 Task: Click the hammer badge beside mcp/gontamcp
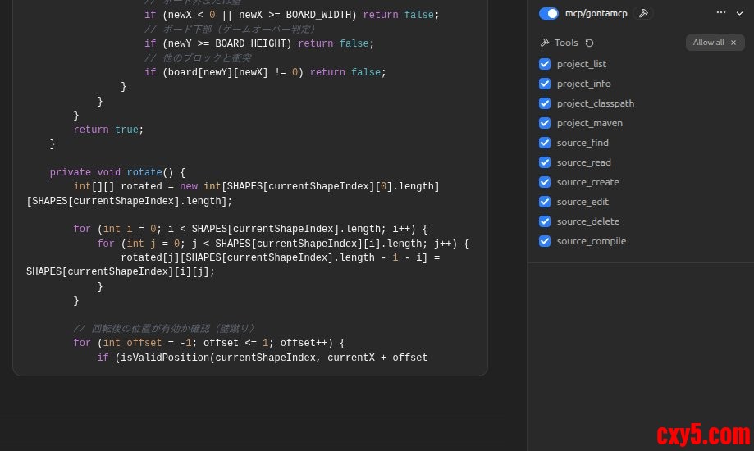click(643, 13)
